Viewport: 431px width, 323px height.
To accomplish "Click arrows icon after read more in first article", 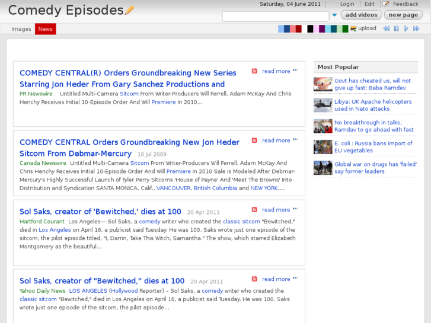I will click(295, 71).
